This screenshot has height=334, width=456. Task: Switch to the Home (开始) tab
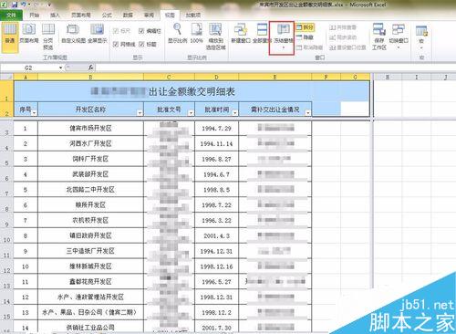pos(35,15)
